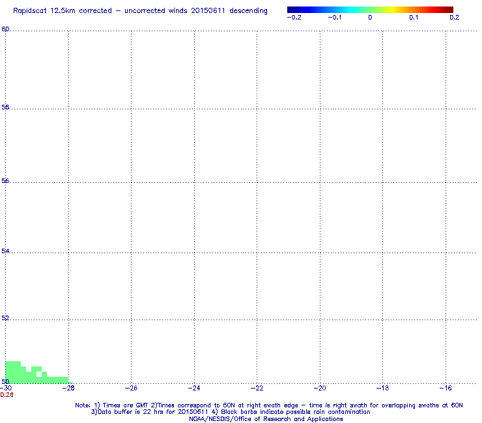Screen dimensions: 482x423
Task: Click the longitude label -18
Action: pos(382,388)
